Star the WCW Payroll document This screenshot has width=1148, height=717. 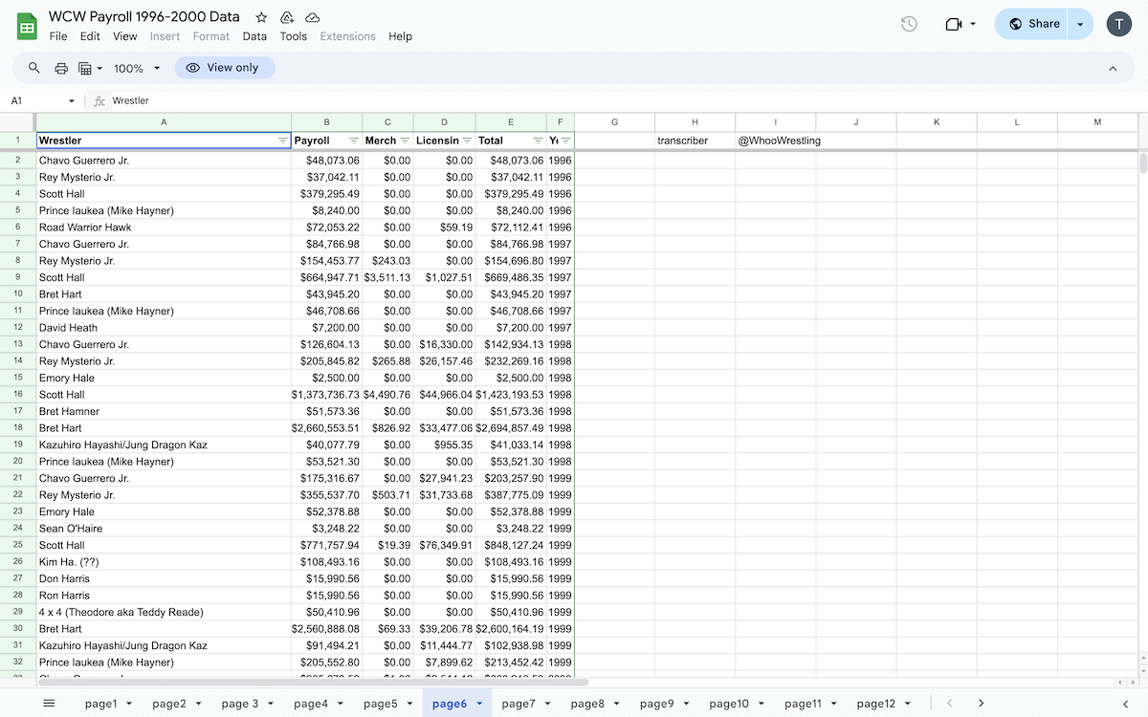tap(261, 17)
